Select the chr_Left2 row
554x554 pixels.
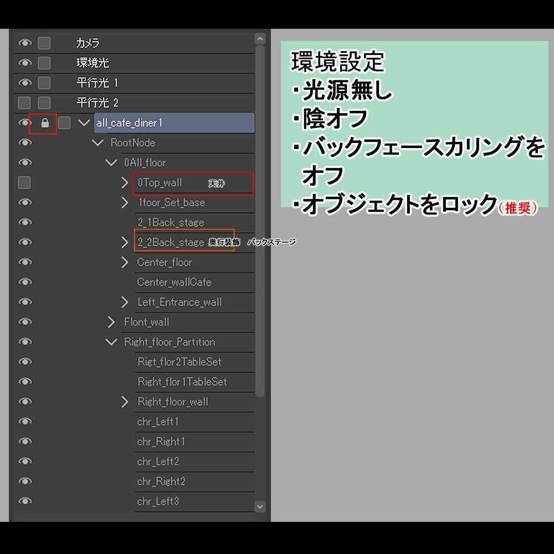coord(194,461)
